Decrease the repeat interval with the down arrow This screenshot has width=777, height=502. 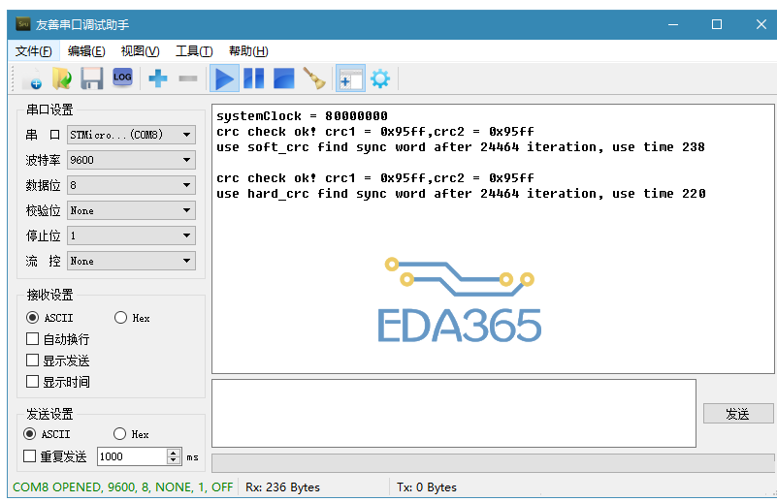pyautogui.click(x=174, y=461)
